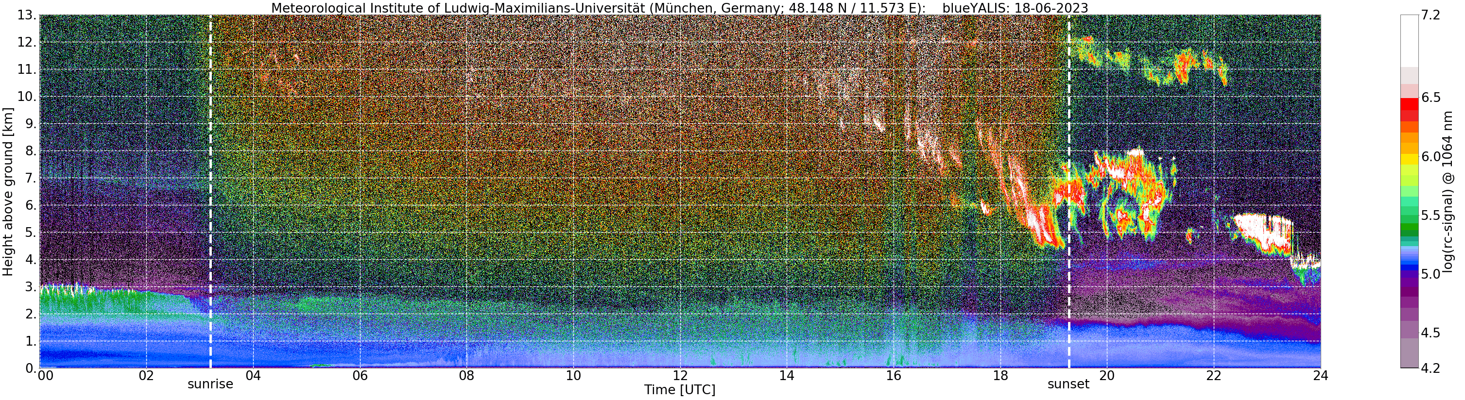Click the yellow colorbar segment

pos(1409,160)
